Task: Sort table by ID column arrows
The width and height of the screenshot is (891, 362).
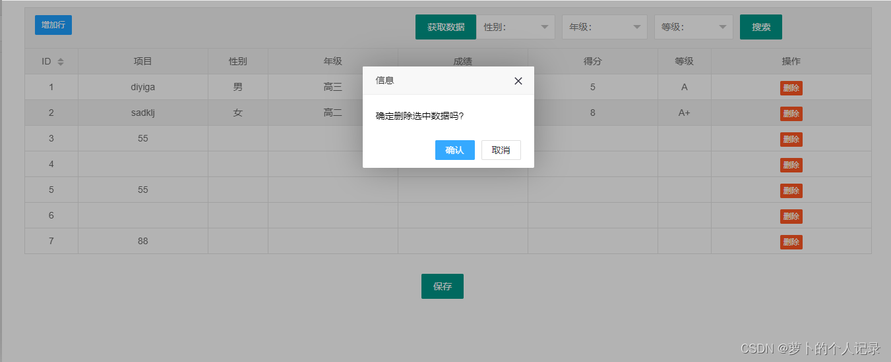Action: pos(61,62)
